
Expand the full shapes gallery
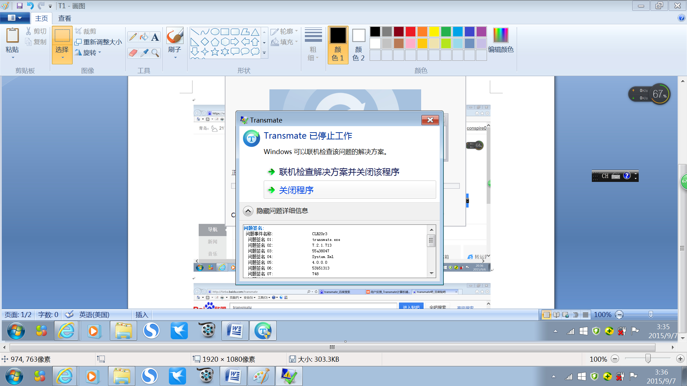click(264, 53)
